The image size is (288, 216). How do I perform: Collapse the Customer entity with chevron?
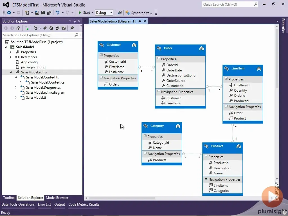(x=134, y=45)
